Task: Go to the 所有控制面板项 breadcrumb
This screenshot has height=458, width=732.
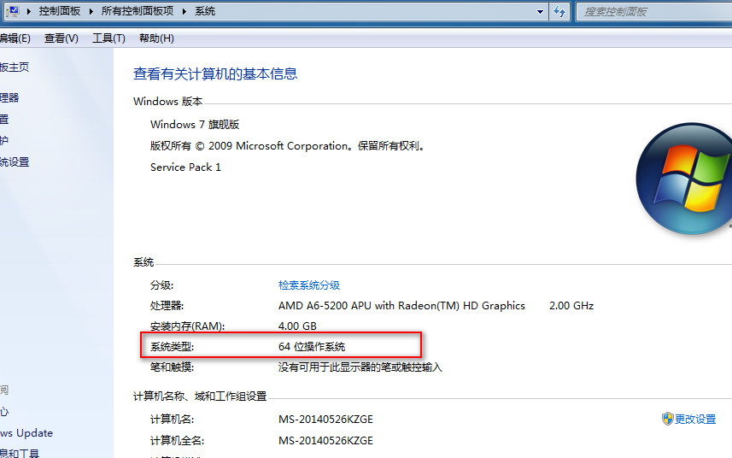Action: click(x=138, y=11)
